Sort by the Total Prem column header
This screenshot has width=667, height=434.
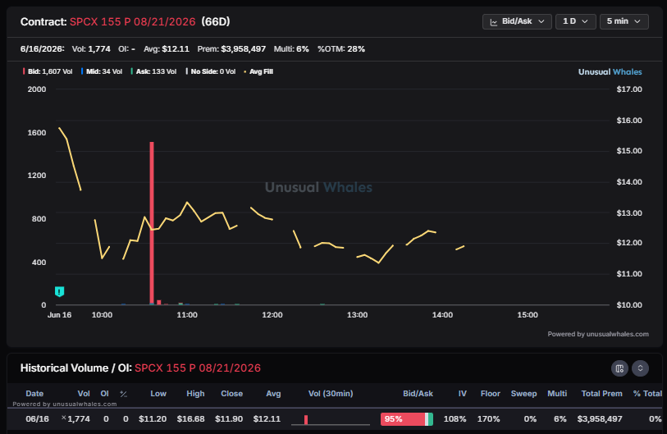[602, 394]
